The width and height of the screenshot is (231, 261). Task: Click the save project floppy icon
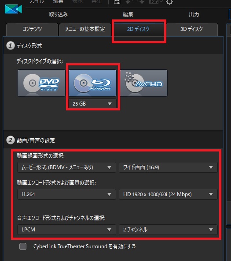pos(117,2)
